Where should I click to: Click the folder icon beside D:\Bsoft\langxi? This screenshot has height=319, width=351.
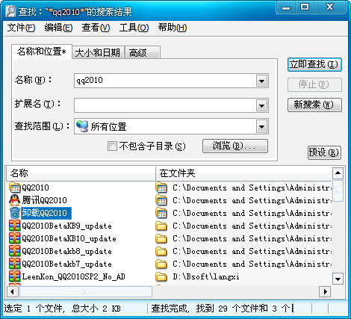tap(161, 276)
